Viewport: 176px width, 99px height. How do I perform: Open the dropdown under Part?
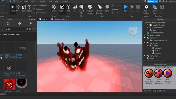68,13
